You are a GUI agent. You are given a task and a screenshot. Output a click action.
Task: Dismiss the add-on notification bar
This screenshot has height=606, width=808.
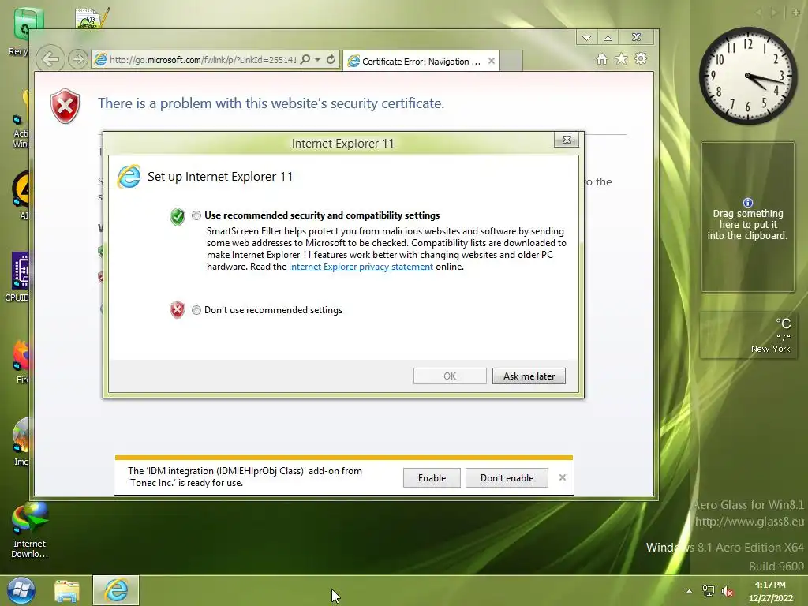562,477
